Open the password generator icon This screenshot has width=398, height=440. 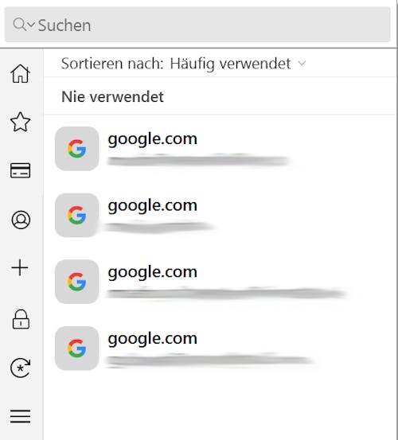tap(20, 368)
